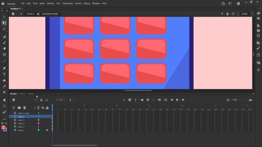The height and width of the screenshot is (147, 262).
Task: Open the Align panel icon on right dock
Action: (258, 25)
